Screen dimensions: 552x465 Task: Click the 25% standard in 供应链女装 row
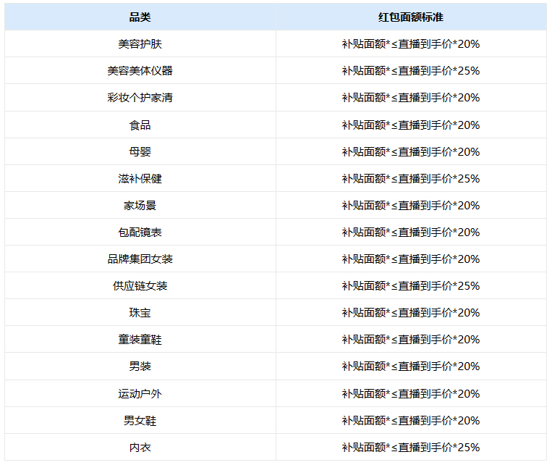click(411, 286)
